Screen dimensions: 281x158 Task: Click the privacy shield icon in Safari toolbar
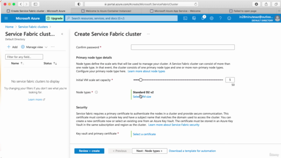[79, 4]
